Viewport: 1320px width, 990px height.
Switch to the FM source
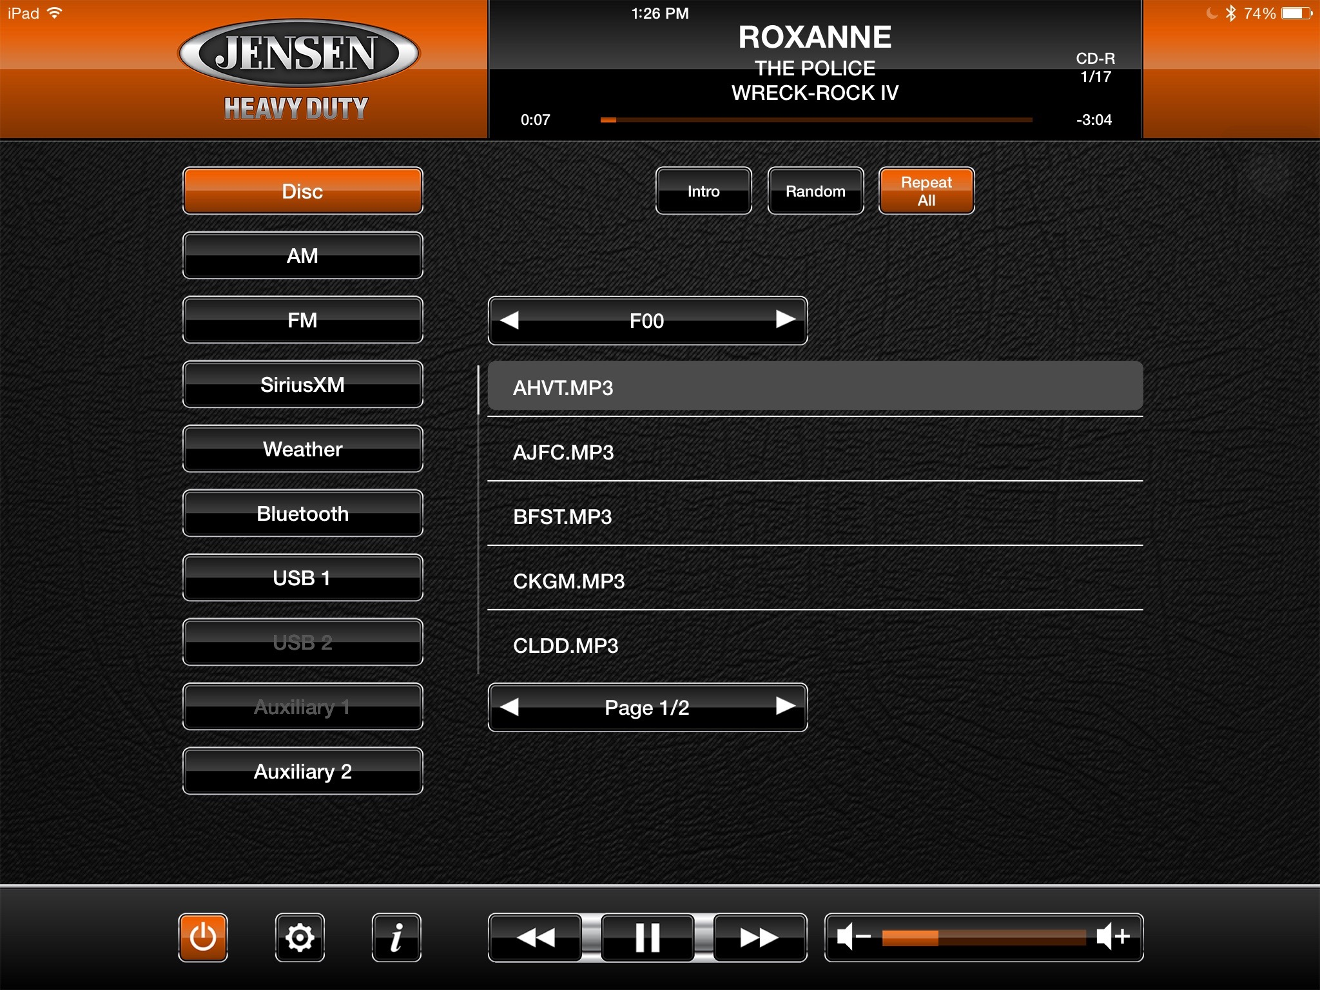click(303, 320)
